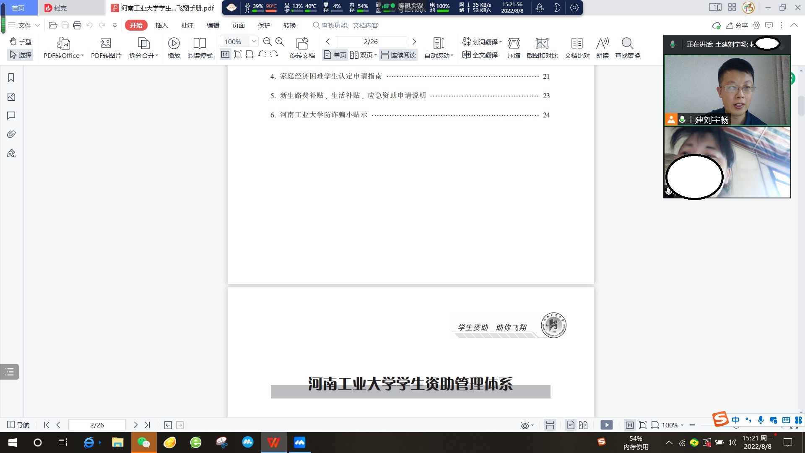Click the PDF转图片 icon
The width and height of the screenshot is (805, 453).
click(x=106, y=48)
